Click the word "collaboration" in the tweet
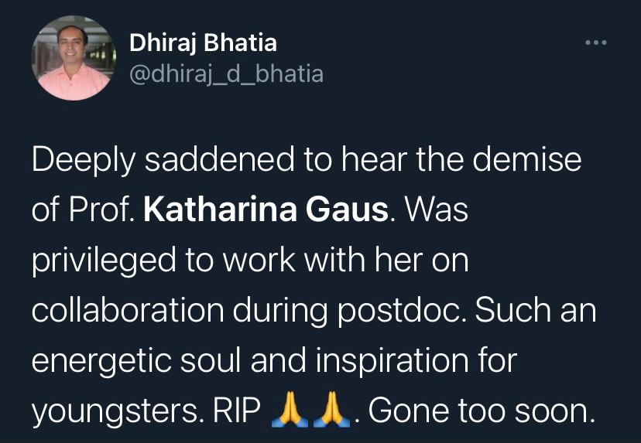The width and height of the screenshot is (641, 443). click(127, 312)
